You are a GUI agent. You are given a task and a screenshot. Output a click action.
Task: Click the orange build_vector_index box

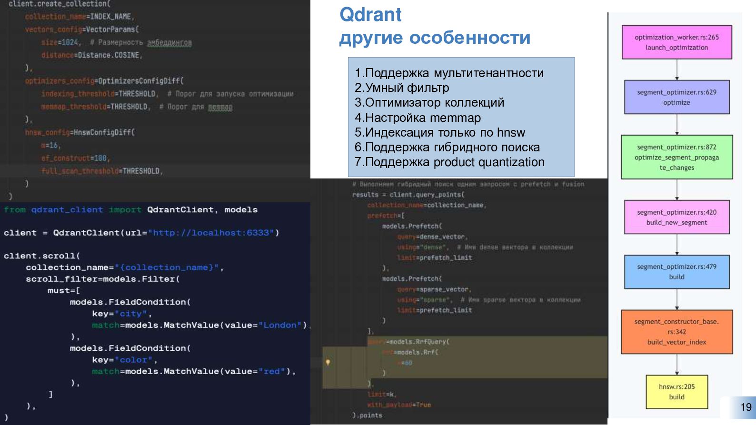(676, 332)
